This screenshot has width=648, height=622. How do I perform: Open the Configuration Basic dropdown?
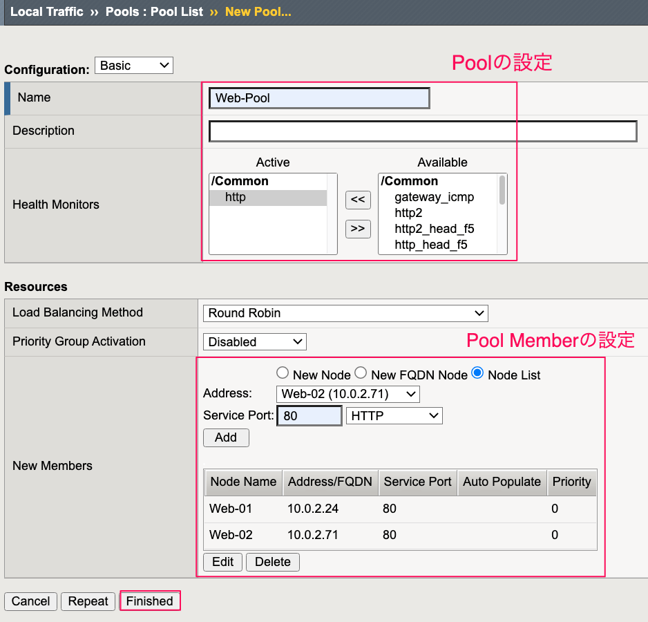(134, 66)
